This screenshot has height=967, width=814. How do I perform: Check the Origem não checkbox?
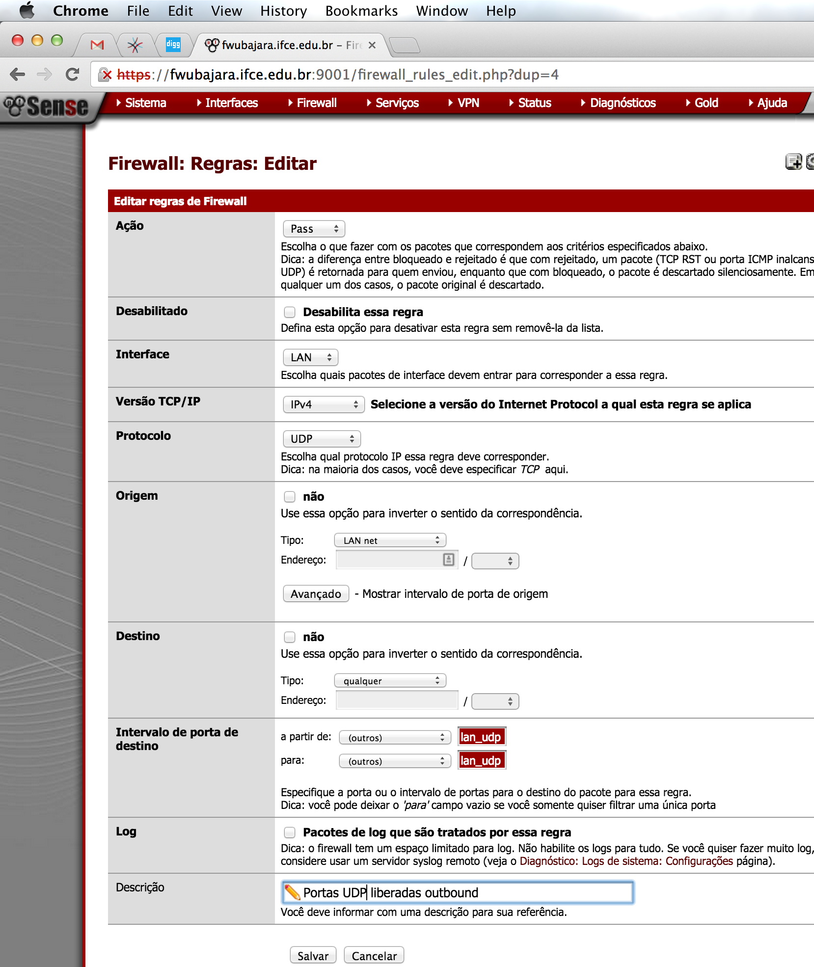pyautogui.click(x=290, y=497)
